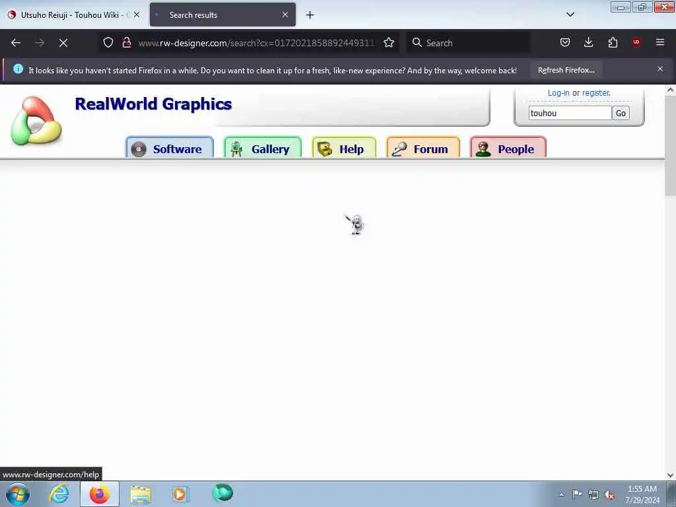Image resolution: width=676 pixels, height=507 pixels.
Task: Close the Search results tab
Action: [285, 15]
